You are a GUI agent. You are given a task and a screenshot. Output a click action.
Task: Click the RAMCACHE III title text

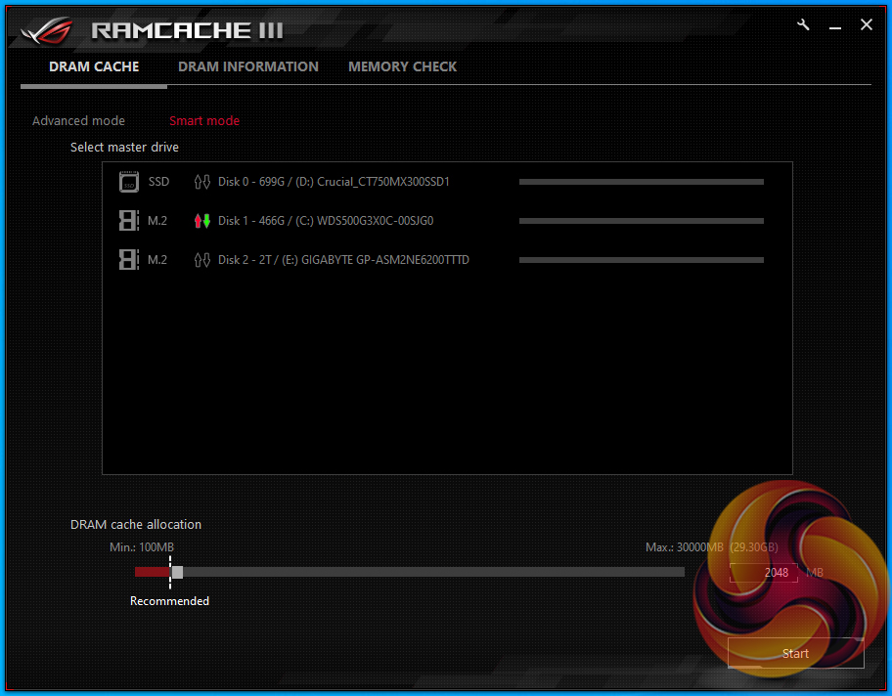(x=187, y=30)
